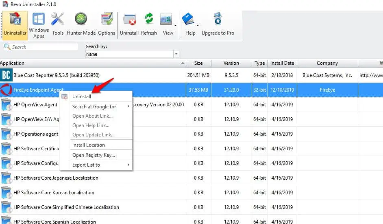The height and width of the screenshot is (224, 383).
Task: Click the search magnifier icon
Action: click(7, 46)
